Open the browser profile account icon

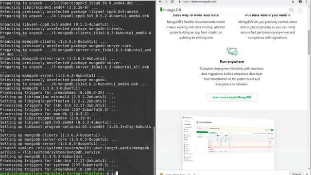[300, 1]
